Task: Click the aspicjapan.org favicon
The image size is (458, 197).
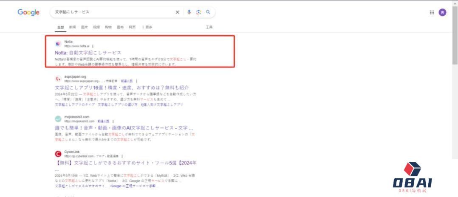Action: tap(58, 79)
